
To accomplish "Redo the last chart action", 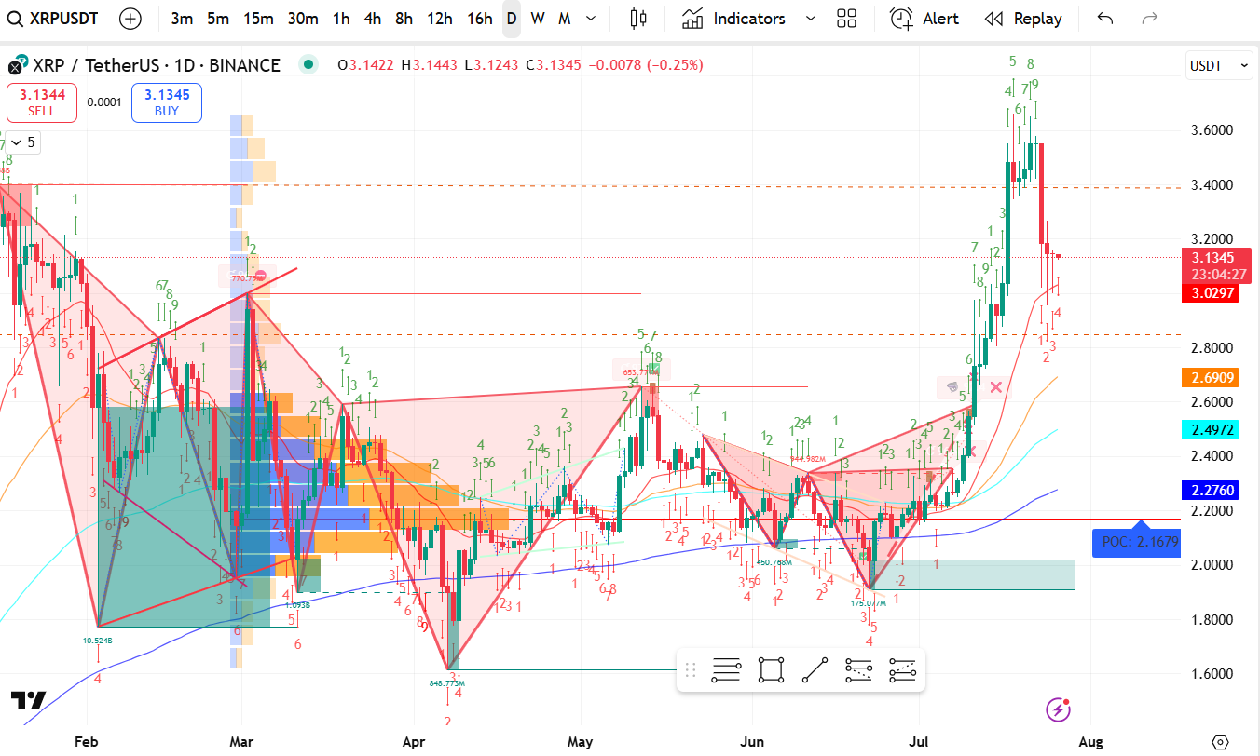I will coord(1150,19).
